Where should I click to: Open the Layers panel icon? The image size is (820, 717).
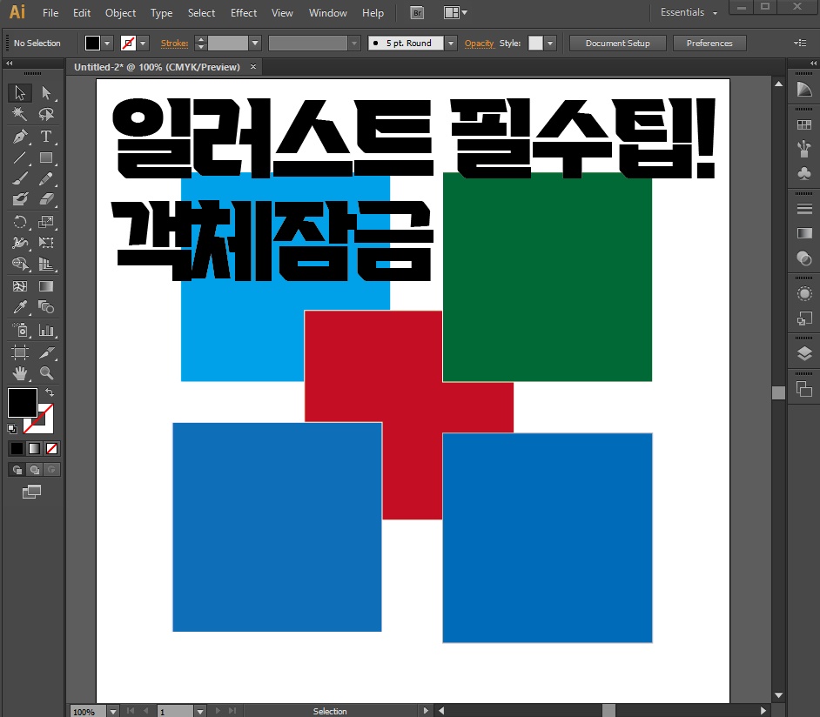coord(804,354)
